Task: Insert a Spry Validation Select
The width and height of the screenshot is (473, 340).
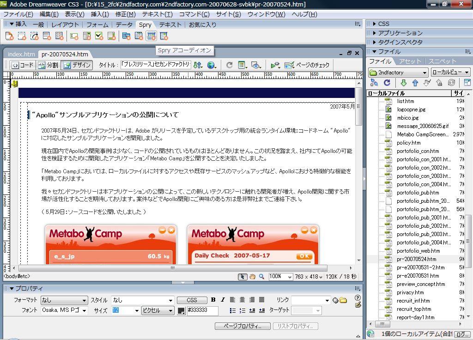Action: pyautogui.click(x=87, y=36)
